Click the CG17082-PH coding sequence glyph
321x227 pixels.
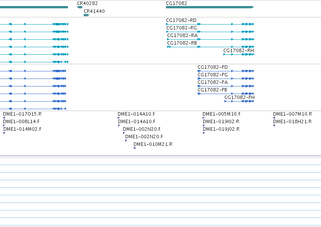(239, 101)
